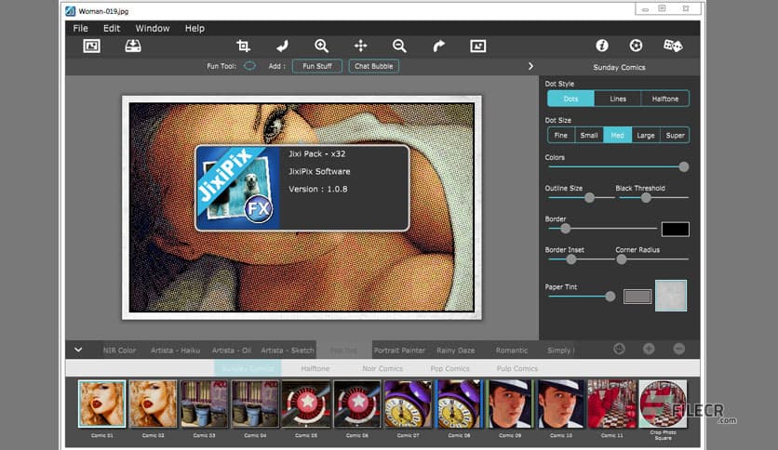
Task: Add a preset with plus icon
Action: 649,349
